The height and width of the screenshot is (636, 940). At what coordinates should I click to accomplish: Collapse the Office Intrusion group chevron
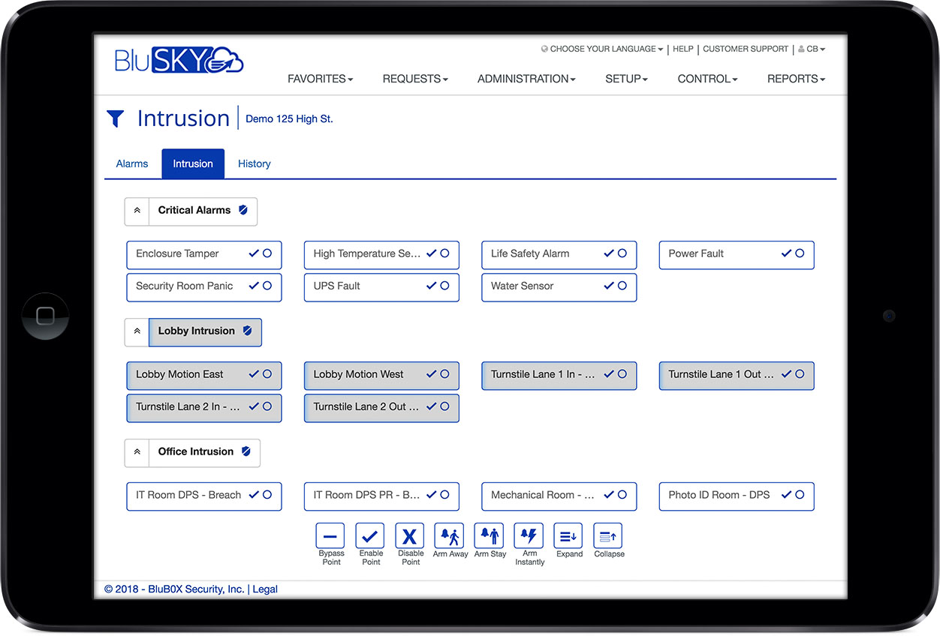click(x=137, y=452)
